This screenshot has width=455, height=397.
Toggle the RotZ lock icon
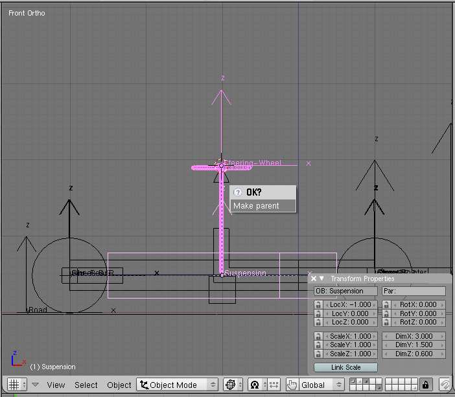386,322
